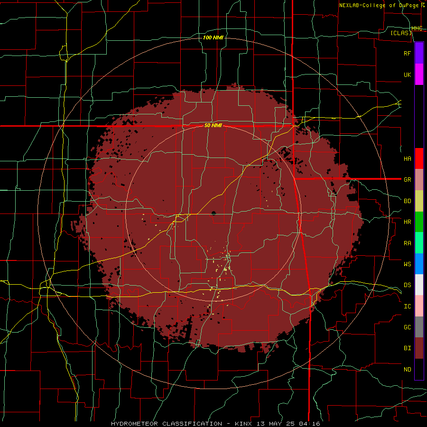427x427 pixels.
Task: Click the "[CLAS]" legend title
Action: coord(401,33)
